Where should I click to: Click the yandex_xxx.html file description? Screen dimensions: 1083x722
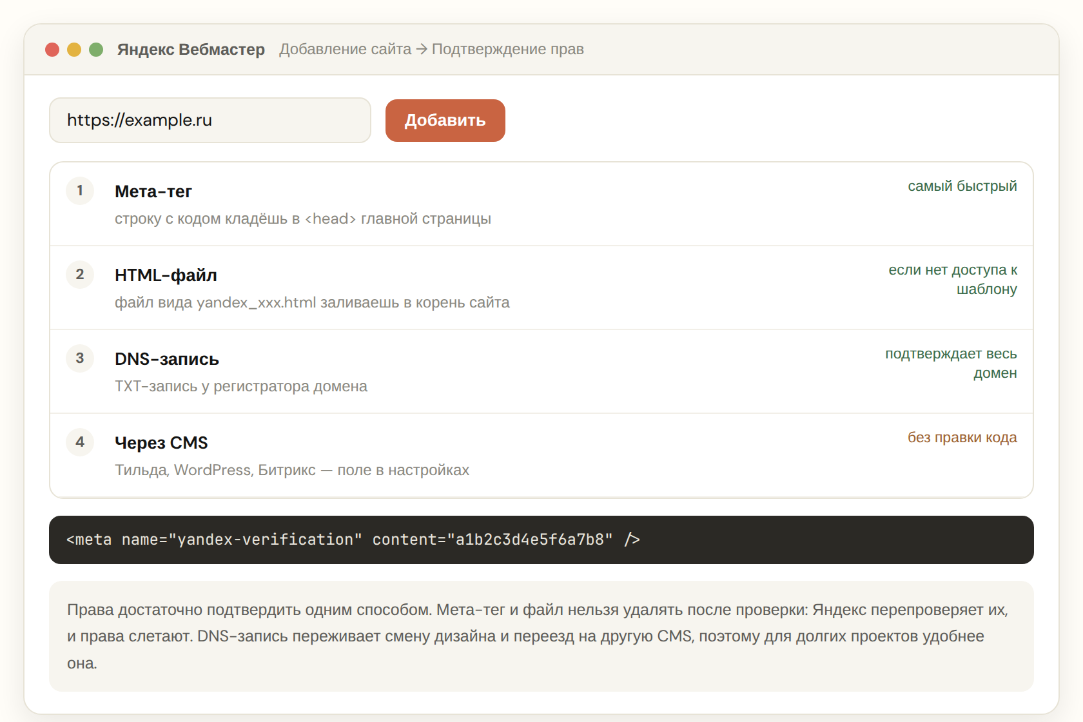pyautogui.click(x=312, y=302)
